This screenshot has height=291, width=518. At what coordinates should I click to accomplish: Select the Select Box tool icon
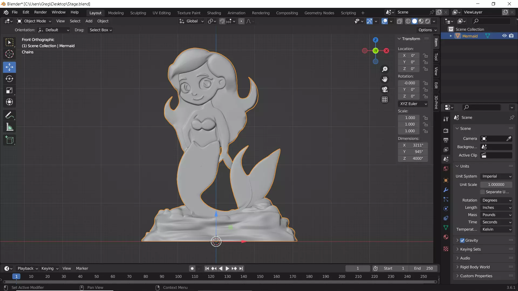coord(9,43)
